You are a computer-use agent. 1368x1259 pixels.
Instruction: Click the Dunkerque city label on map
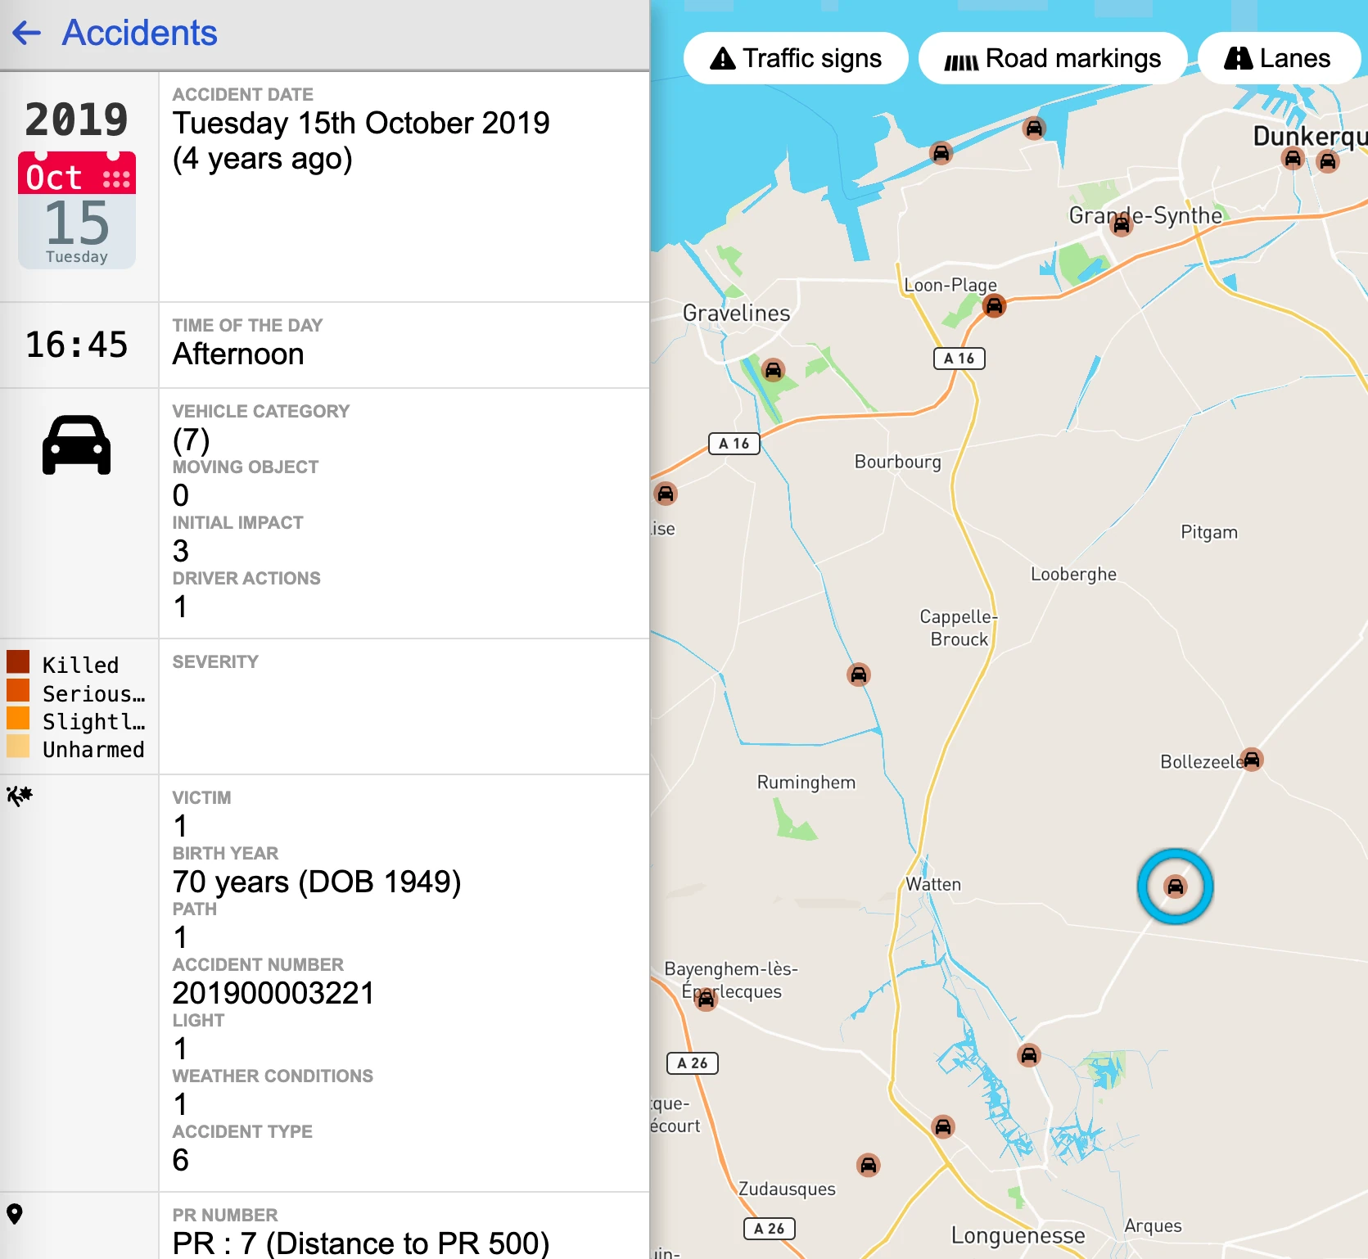(x=1308, y=136)
